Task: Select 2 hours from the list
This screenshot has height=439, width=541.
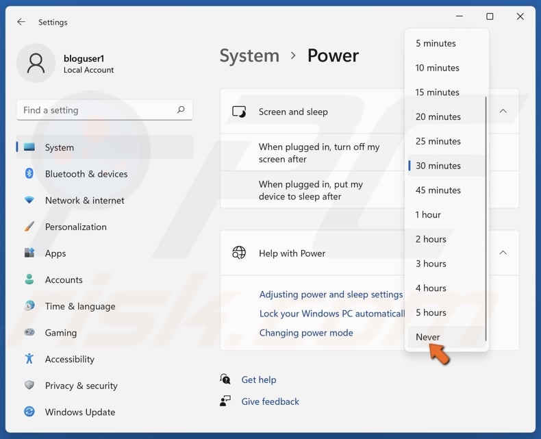Action: tap(446, 239)
